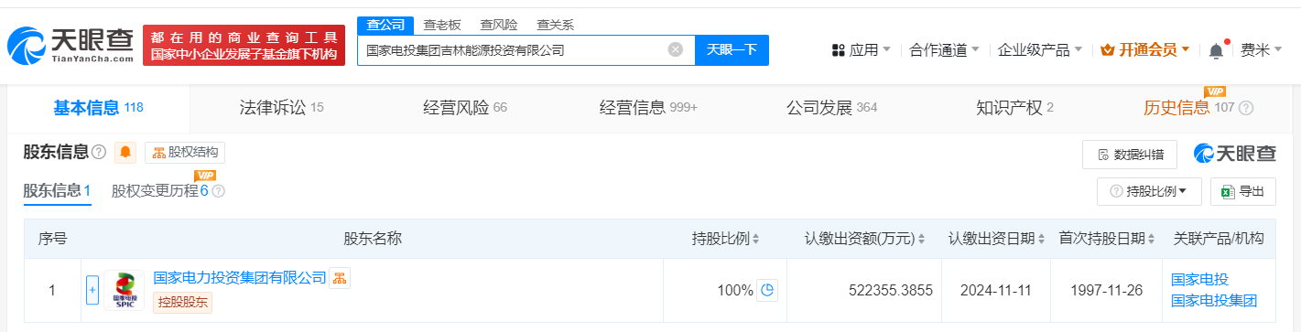Open the 国家电力投资集团有限公司 link

point(240,277)
